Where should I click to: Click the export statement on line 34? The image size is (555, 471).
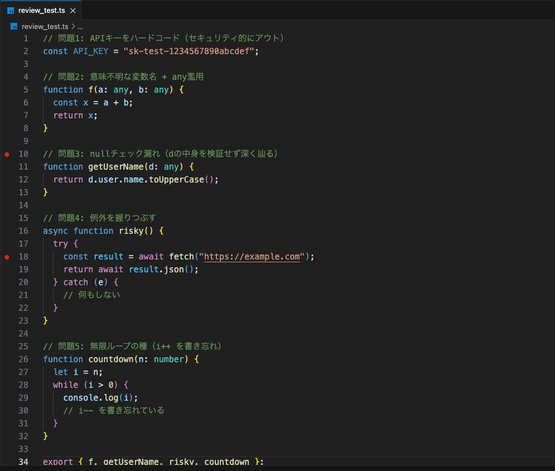(153, 462)
